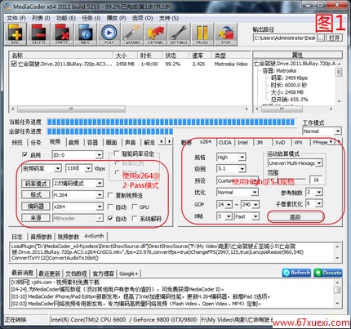This screenshot has width=351, height=329.
Task: Click the 范围 value 16 field
Action: click(x=316, y=180)
